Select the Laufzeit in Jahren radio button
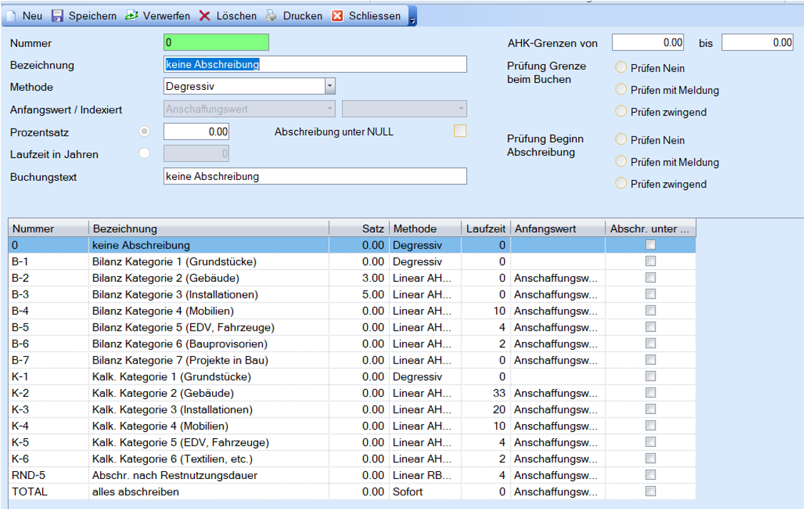The width and height of the screenshot is (804, 509). 146,153
